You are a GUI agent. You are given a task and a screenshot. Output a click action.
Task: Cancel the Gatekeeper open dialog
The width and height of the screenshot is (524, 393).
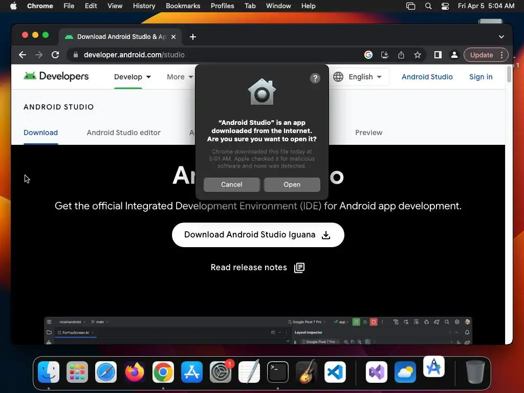pos(232,184)
